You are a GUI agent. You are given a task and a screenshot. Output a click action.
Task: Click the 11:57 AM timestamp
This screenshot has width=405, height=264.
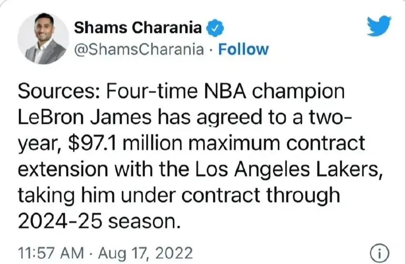pos(51,252)
